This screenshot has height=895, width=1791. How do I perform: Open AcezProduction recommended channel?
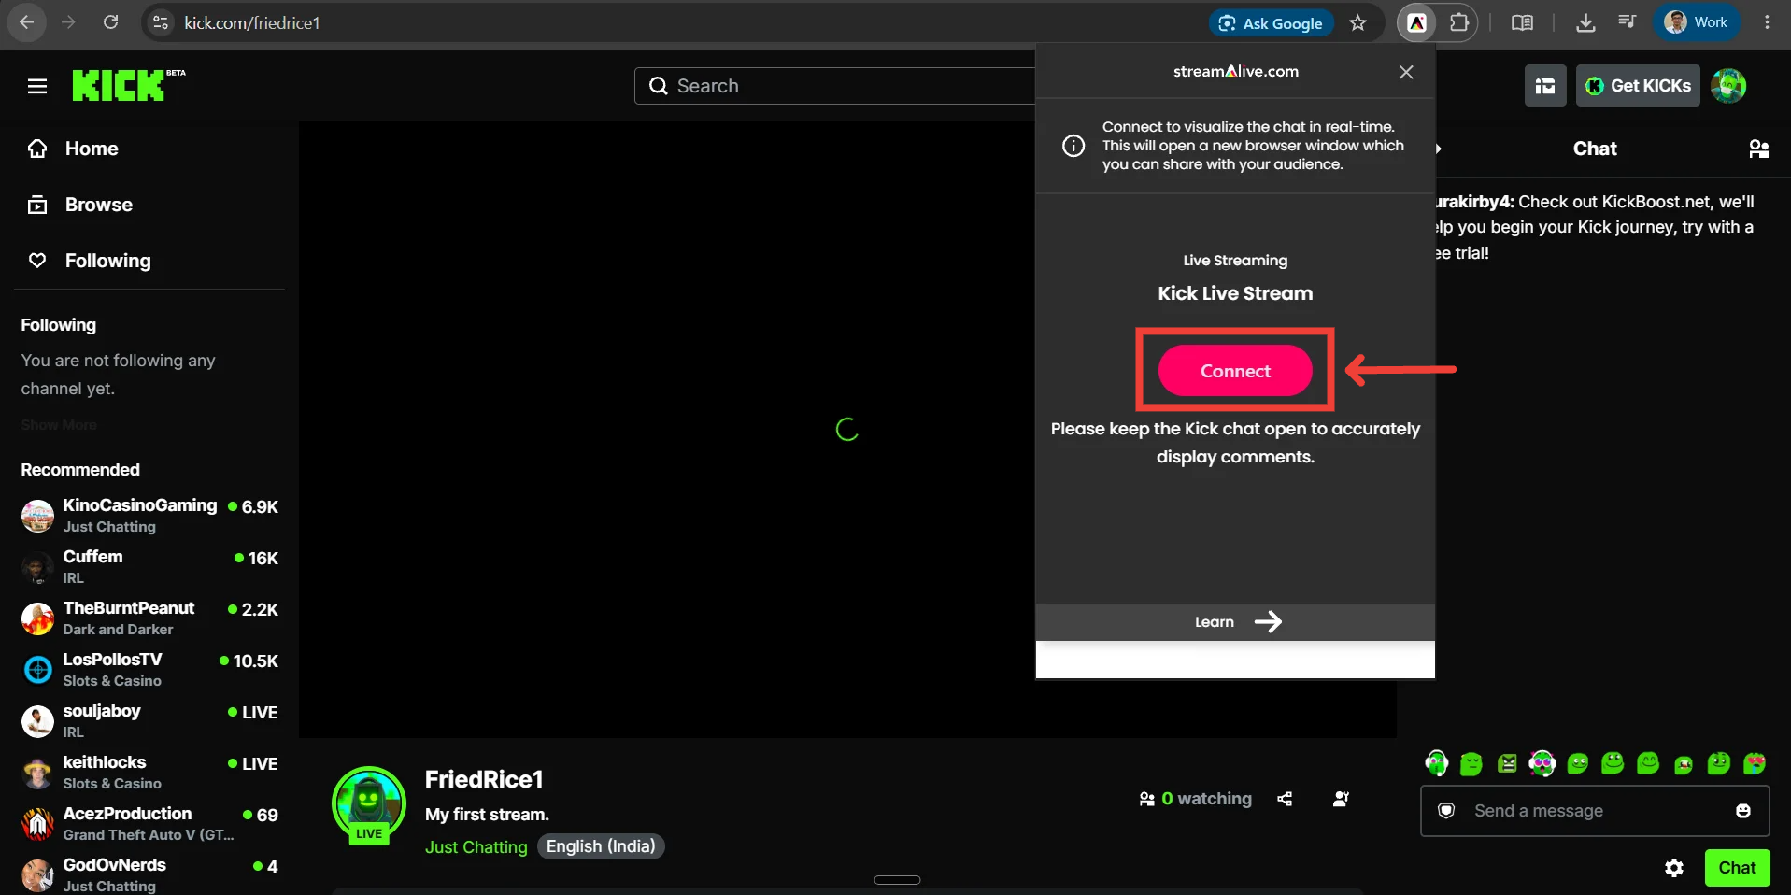[149, 823]
